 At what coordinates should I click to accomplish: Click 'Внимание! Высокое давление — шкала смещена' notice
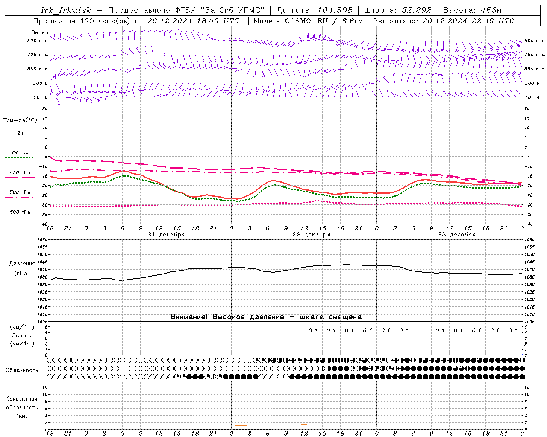coord(266,317)
